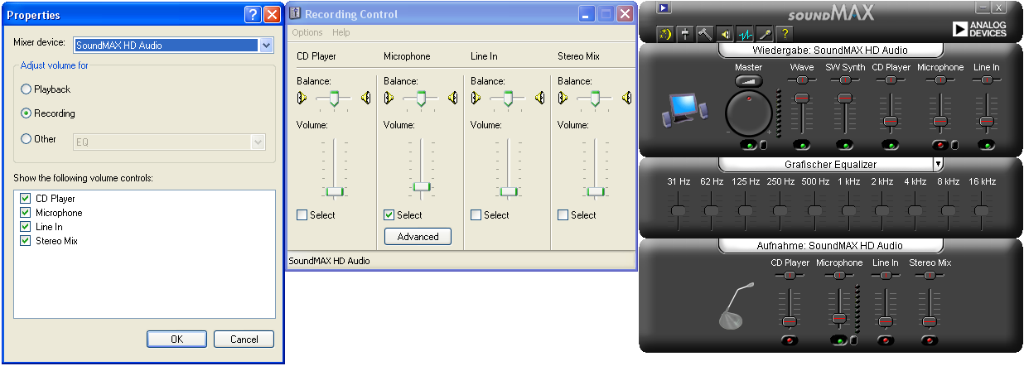
Task: Uncheck the Microphone Select checkbox
Action: pyautogui.click(x=389, y=215)
